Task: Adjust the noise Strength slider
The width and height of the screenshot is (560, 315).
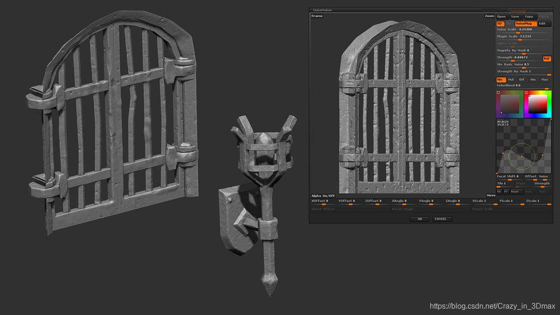Action: [x=518, y=59]
